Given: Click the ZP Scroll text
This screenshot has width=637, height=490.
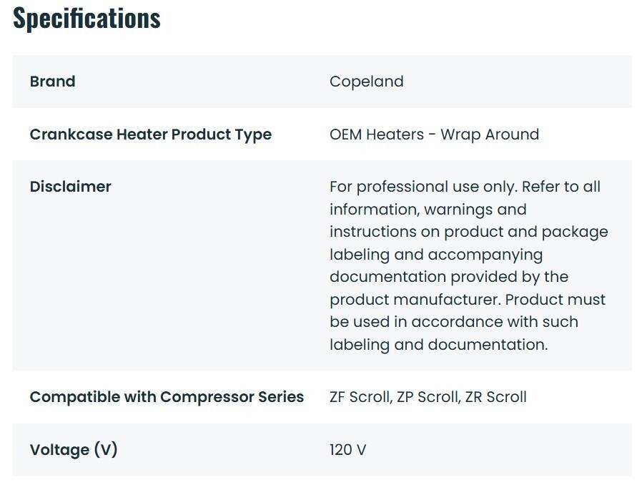Looking at the screenshot, I should pyautogui.click(x=428, y=397).
